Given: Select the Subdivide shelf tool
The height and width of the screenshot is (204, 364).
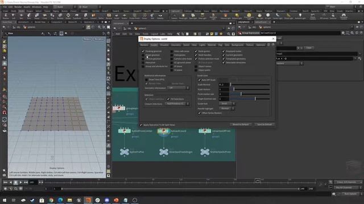Looking at the screenshot, I should coord(77,16).
